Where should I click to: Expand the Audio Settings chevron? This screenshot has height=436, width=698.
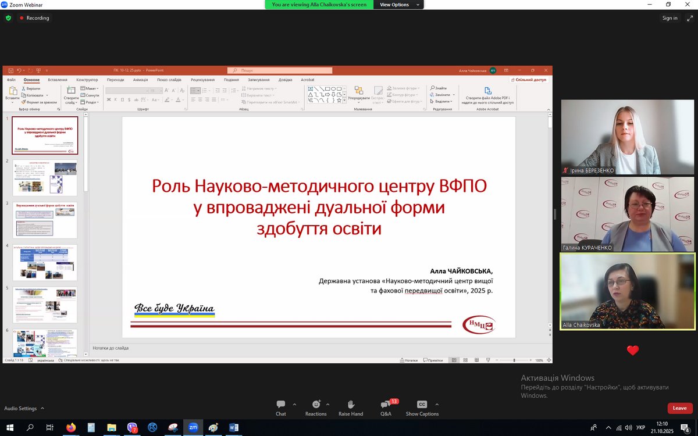(41, 409)
